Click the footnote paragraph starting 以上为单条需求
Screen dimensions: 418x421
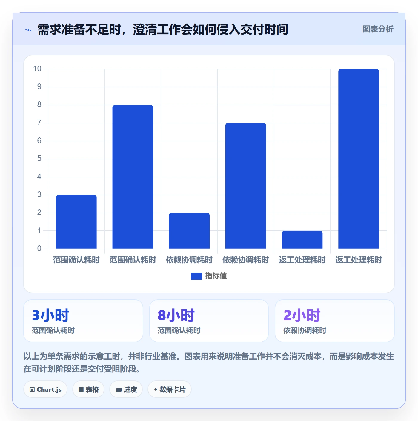[x=209, y=363]
